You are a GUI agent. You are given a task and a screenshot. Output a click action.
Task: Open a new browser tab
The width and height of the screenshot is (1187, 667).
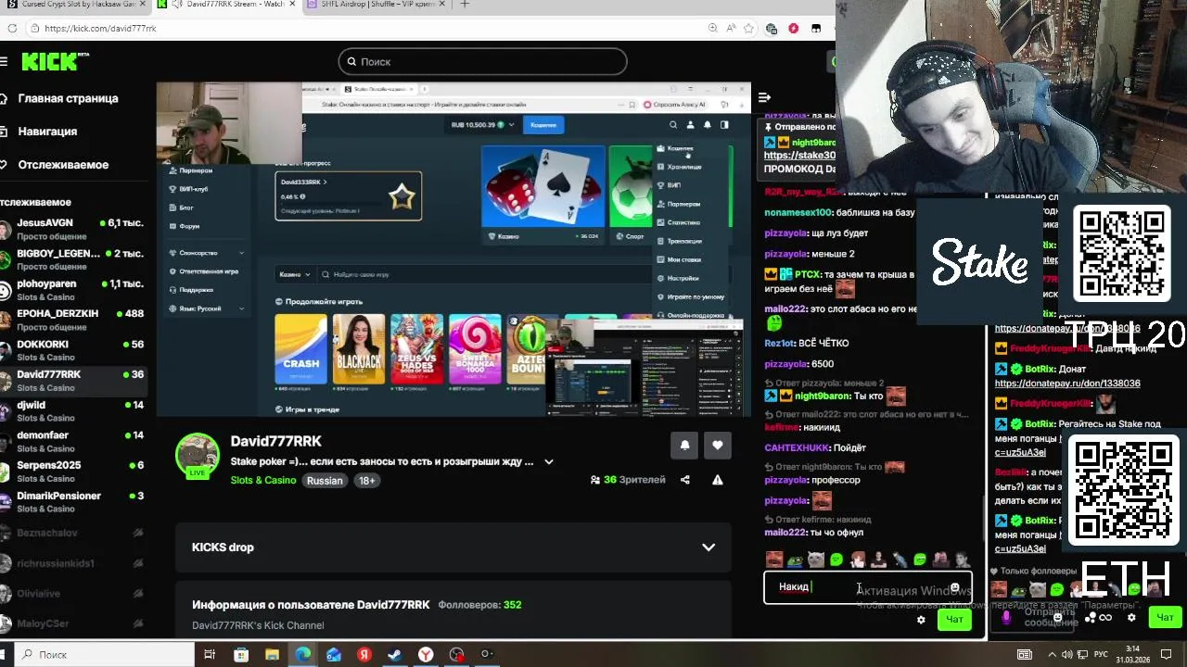coord(465,5)
